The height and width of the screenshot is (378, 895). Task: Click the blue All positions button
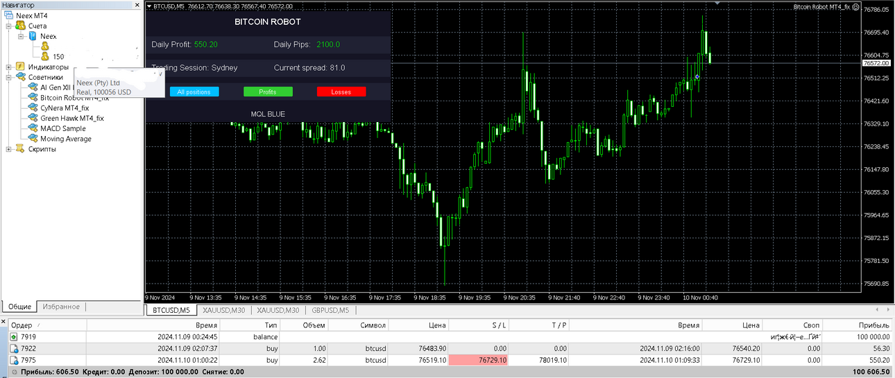[194, 92]
